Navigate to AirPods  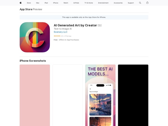(x=76, y=3)
